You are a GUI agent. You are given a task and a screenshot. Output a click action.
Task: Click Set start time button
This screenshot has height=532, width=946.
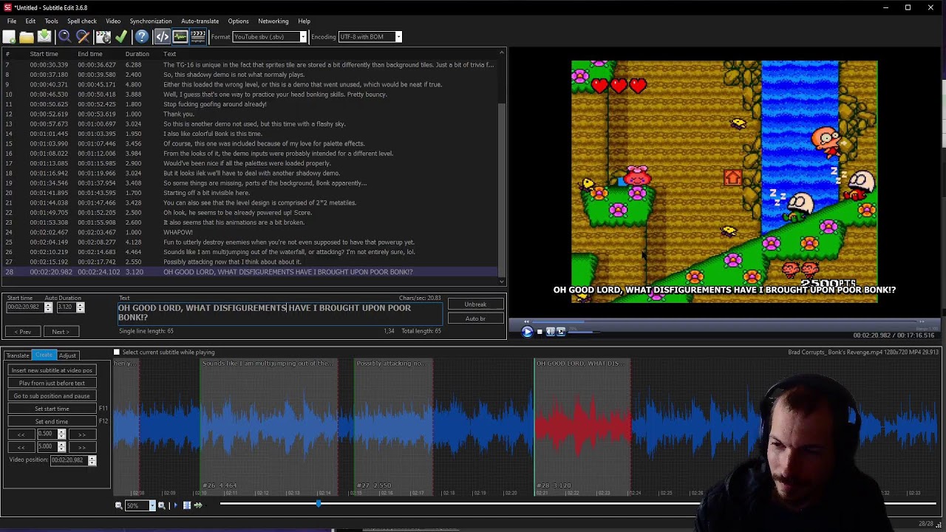click(x=52, y=409)
